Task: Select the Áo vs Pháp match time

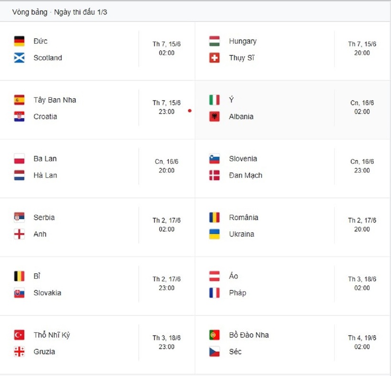Action: pos(362,284)
